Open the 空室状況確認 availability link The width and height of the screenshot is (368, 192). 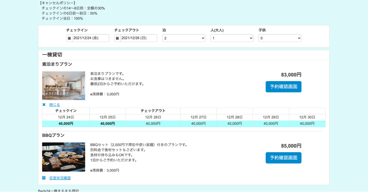[x=60, y=178]
